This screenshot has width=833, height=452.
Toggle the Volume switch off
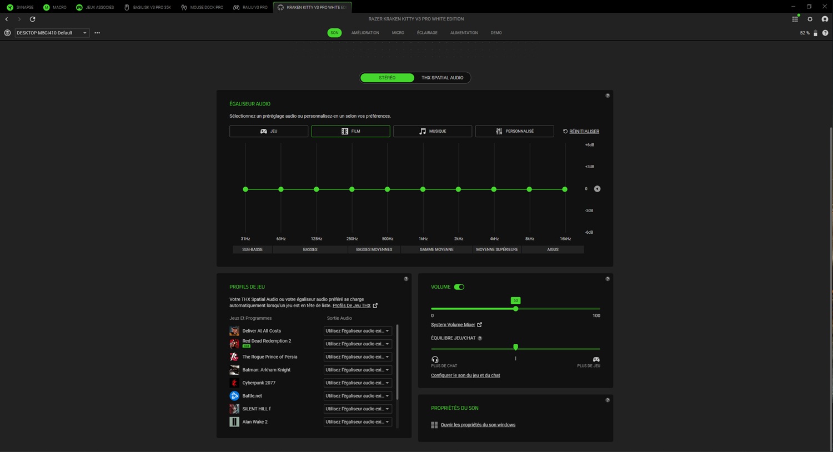click(x=459, y=287)
